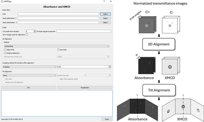204x122 pixels.
Task: Click the Stack polarization 1 input field
Action: pos(58,18)
